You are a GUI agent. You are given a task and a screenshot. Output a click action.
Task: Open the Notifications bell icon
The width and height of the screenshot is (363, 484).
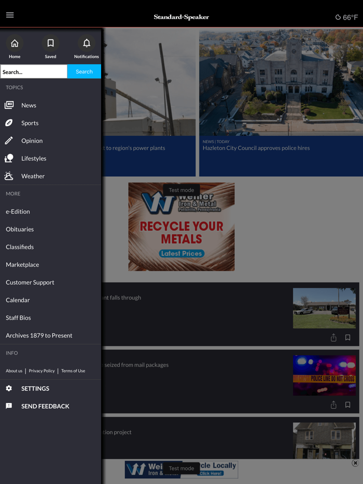[x=87, y=43]
